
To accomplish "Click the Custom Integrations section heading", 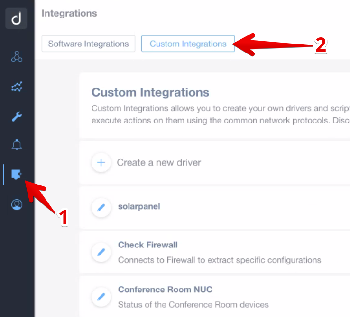I will [x=150, y=92].
